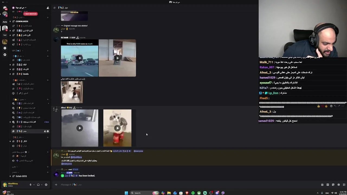The width and height of the screenshot is (347, 195).
Task: Click the @AboMhna mention
Action: tap(76, 157)
